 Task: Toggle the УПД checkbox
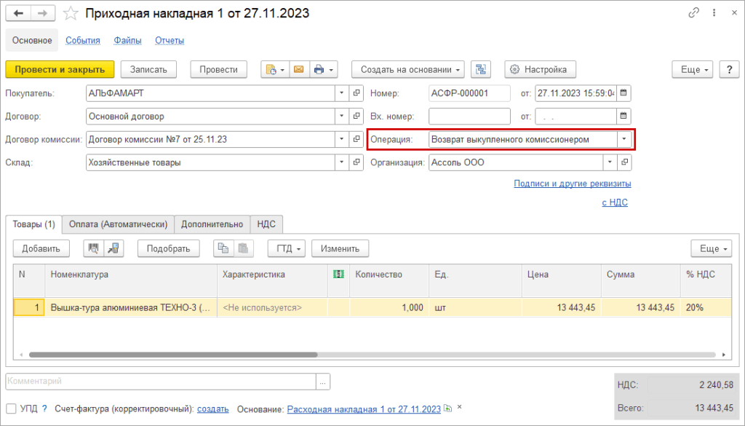[x=12, y=409]
